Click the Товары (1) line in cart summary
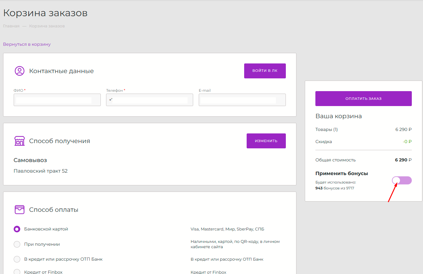The height and width of the screenshot is (274, 423). pos(327,129)
